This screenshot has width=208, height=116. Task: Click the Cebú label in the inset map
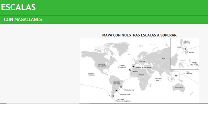(x=179, y=47)
